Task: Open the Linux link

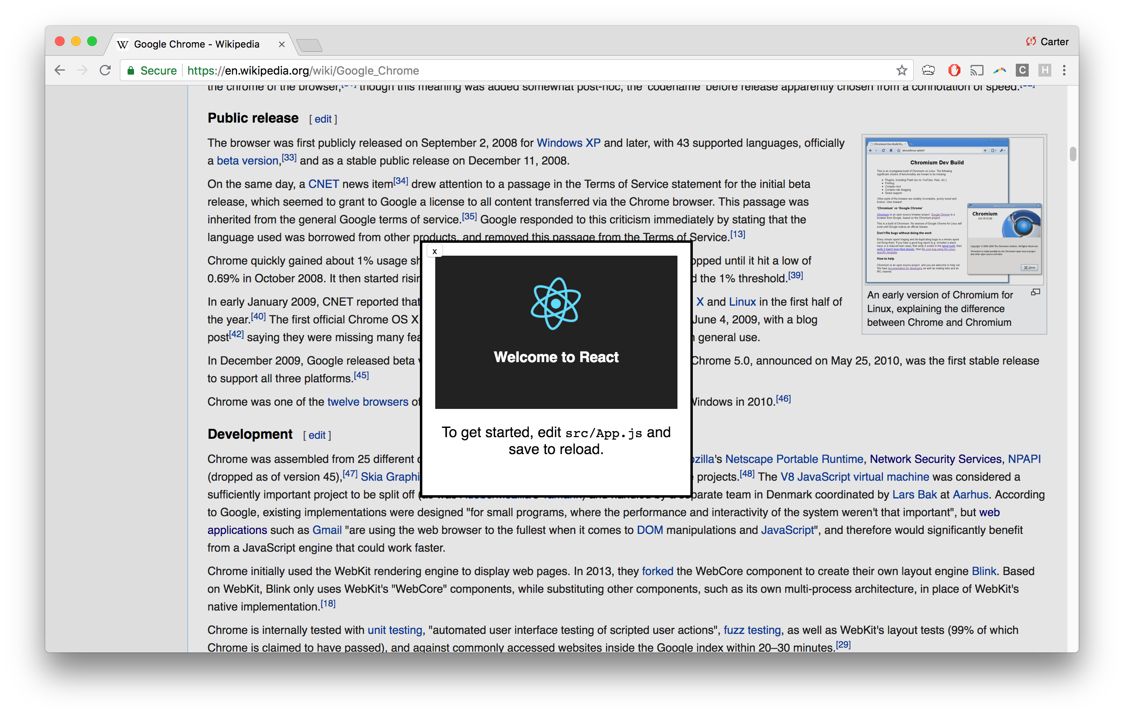Action: [742, 302]
